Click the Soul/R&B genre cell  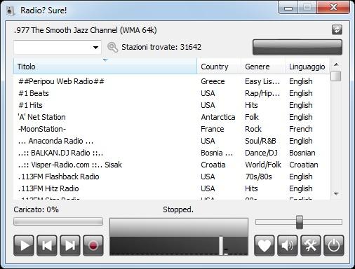260,141
